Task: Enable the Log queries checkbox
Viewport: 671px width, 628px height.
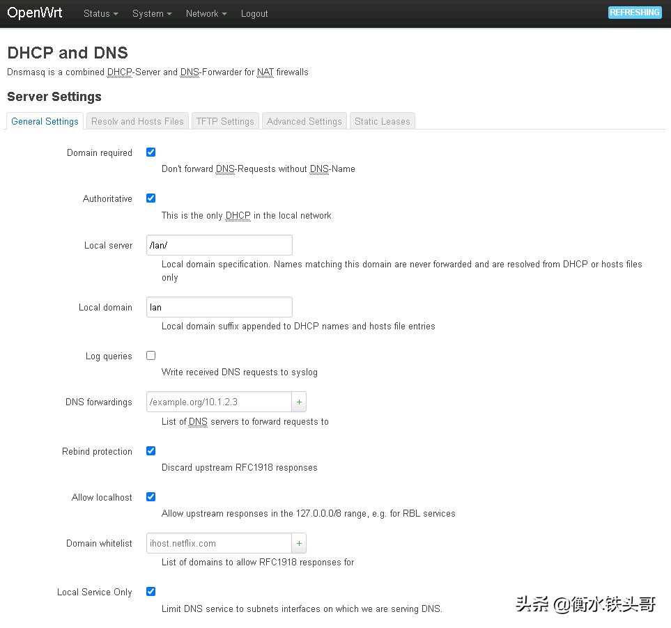Action: [151, 355]
